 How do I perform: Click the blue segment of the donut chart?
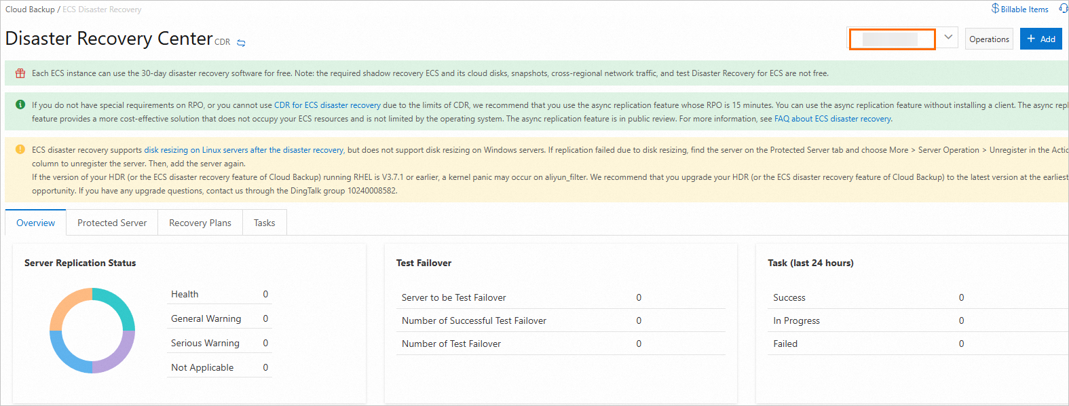(x=66, y=357)
